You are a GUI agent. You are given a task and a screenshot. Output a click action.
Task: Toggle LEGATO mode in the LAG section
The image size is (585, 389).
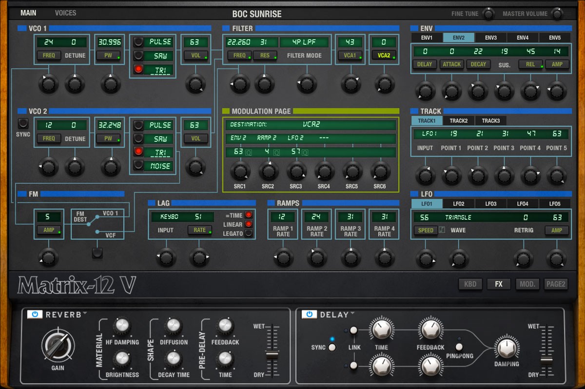[248, 233]
